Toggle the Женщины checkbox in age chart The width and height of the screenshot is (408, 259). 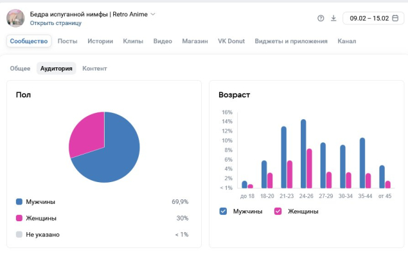(278, 211)
